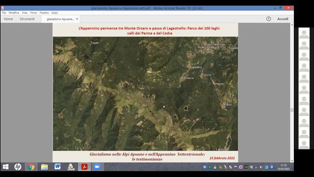Image resolution: width=314 pixels, height=177 pixels.
Task: Open the File menu
Action: (x=4, y=13)
